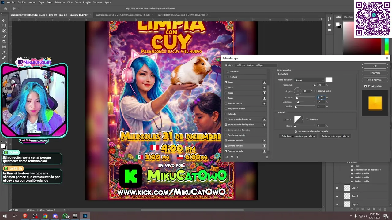Click the Nombre field in dialog
This screenshot has width=392, height=220.
coord(256,65)
